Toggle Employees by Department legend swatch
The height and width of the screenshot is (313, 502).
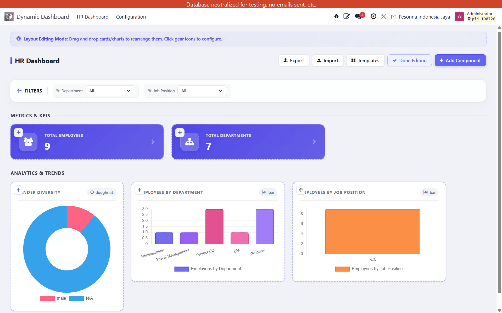click(x=182, y=269)
